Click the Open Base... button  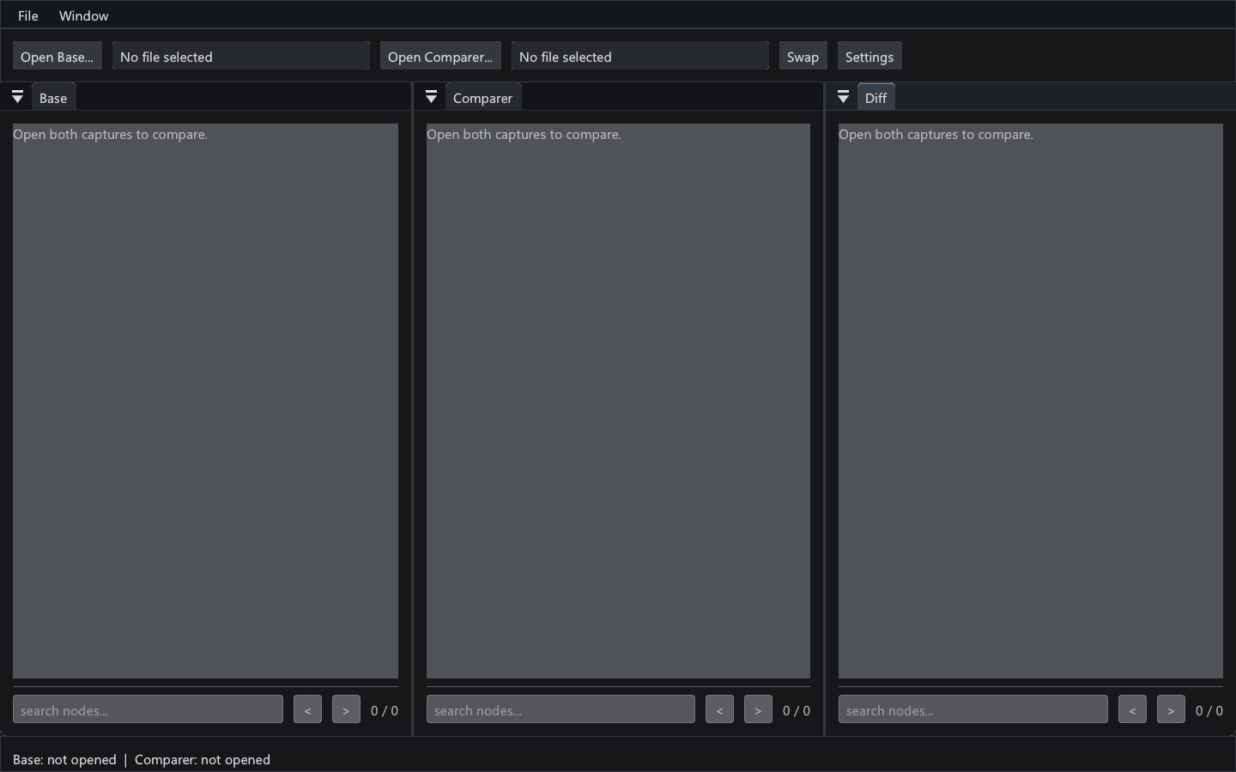tap(58, 57)
